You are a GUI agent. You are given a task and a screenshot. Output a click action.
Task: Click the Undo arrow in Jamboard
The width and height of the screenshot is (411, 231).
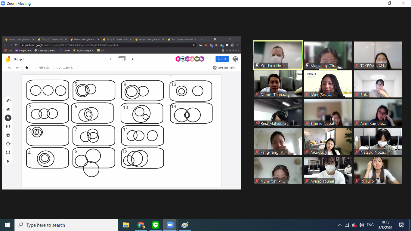point(9,68)
